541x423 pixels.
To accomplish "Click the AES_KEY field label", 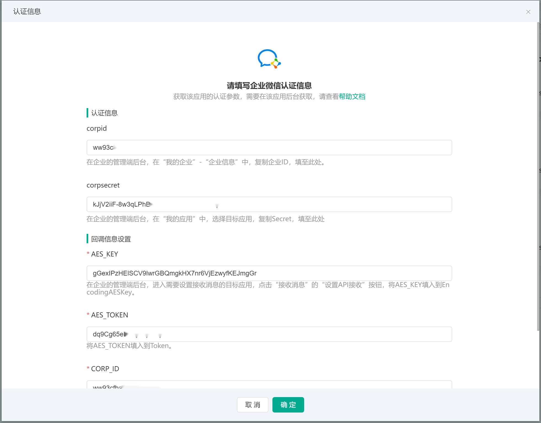I will point(105,254).
